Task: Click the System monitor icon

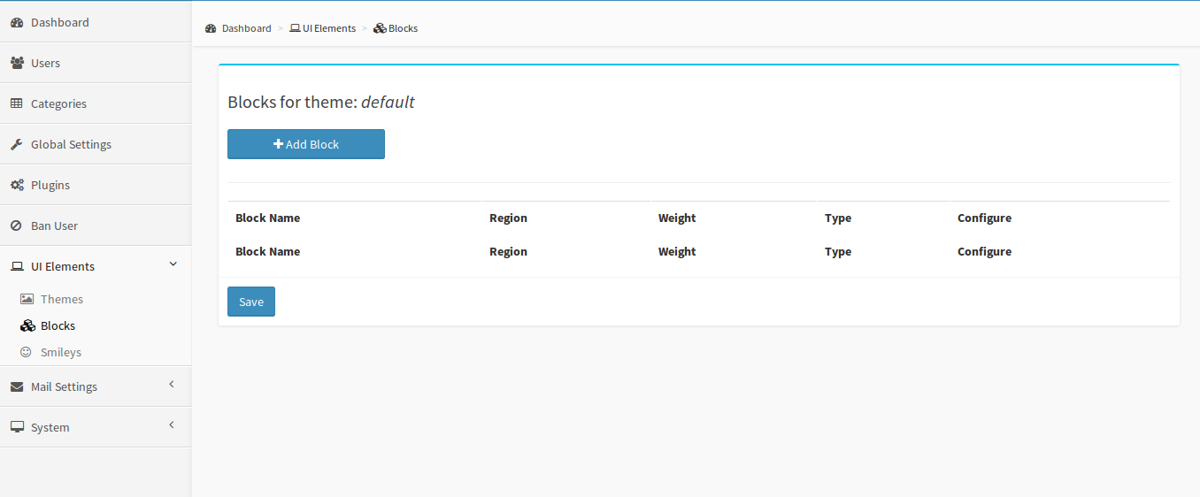Action: [x=17, y=427]
